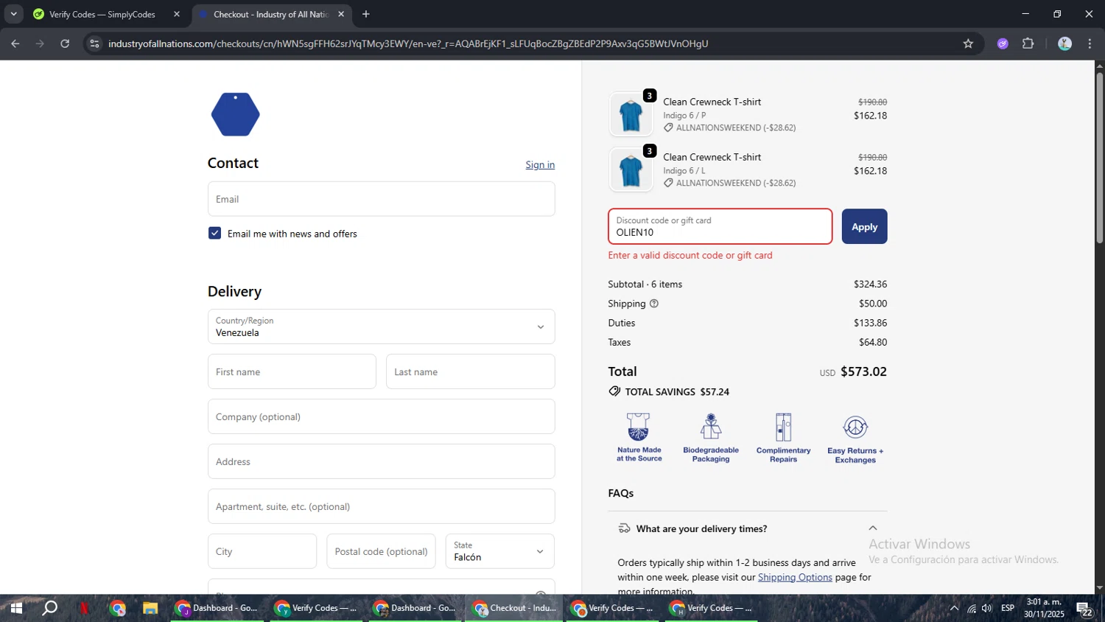
Task: Open the notification center icon
Action: tap(1084, 609)
